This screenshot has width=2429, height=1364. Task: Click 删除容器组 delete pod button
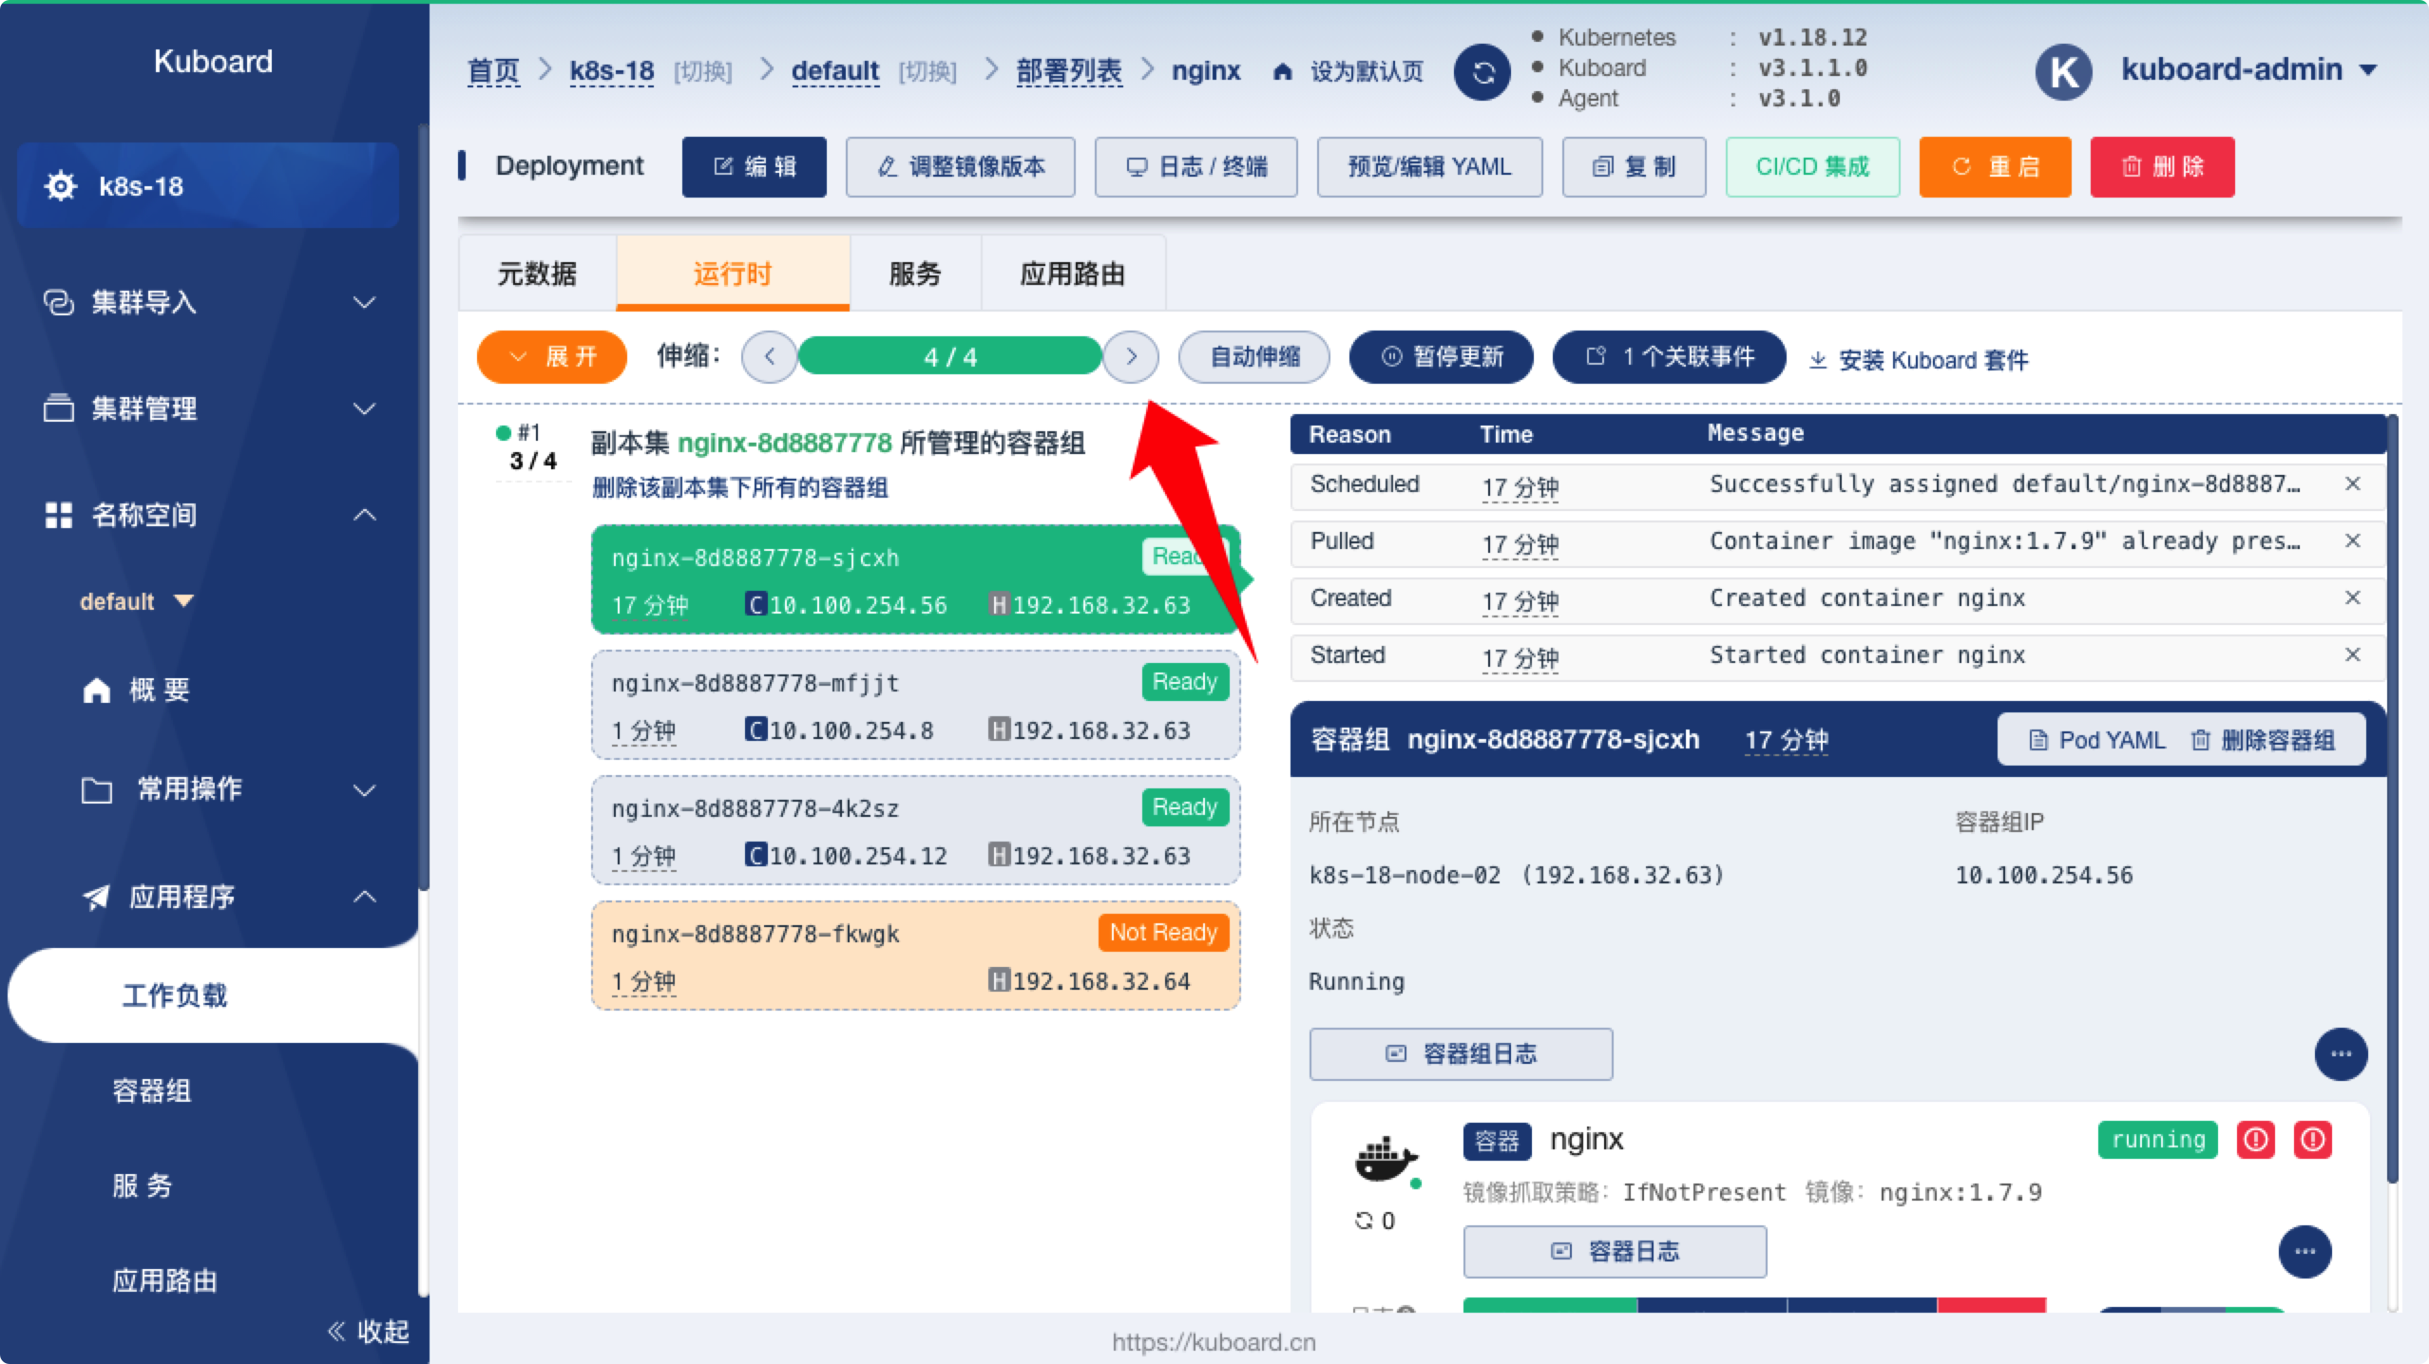coord(2264,740)
